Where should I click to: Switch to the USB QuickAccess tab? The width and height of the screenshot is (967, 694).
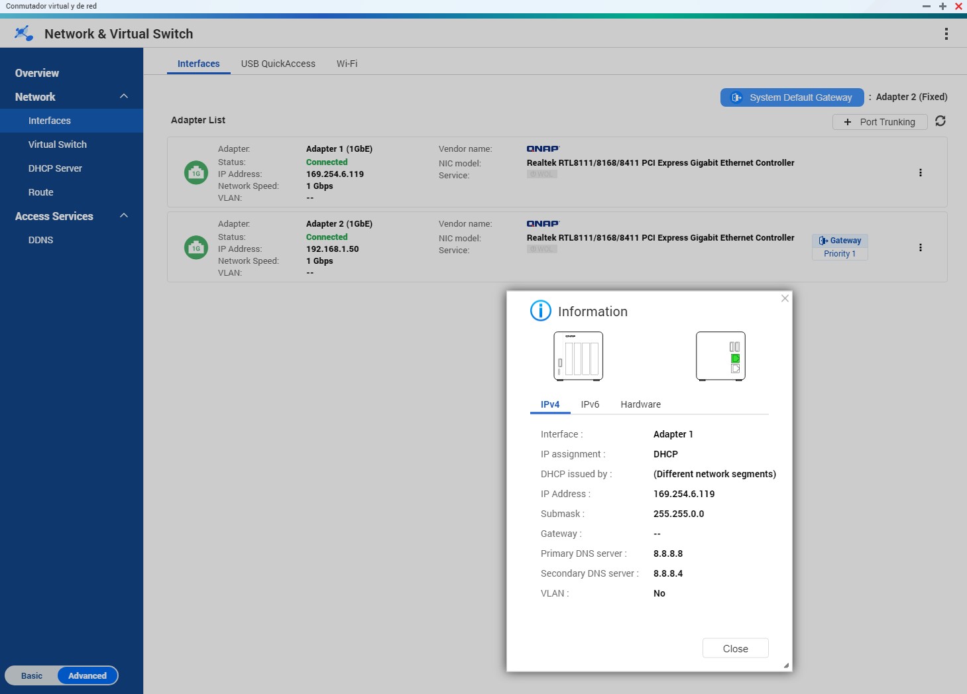278,64
